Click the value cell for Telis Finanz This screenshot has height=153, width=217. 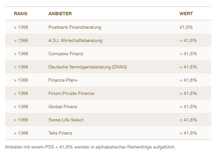click(188, 133)
